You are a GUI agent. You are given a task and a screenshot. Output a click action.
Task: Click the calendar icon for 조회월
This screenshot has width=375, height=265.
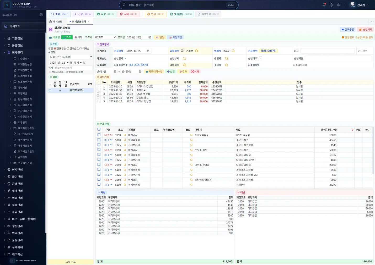(150, 37)
